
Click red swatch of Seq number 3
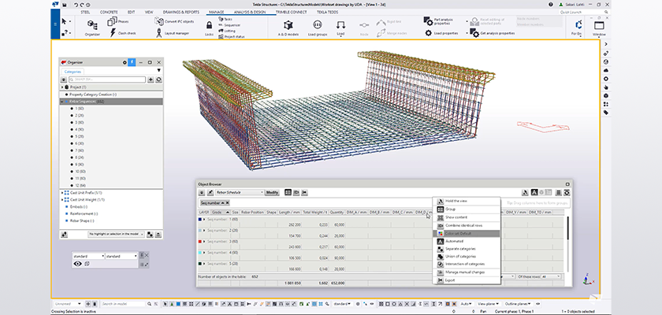(200, 242)
